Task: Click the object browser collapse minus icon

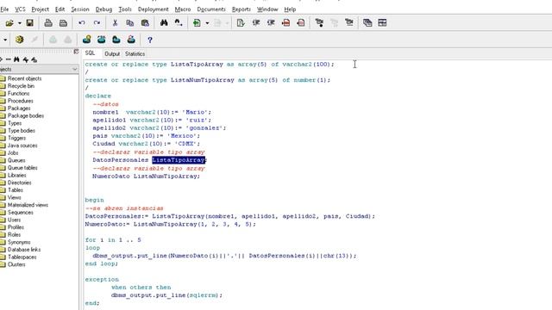Action: point(9,59)
